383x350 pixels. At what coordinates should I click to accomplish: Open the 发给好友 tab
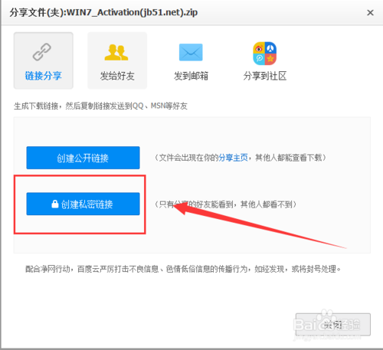(117, 61)
